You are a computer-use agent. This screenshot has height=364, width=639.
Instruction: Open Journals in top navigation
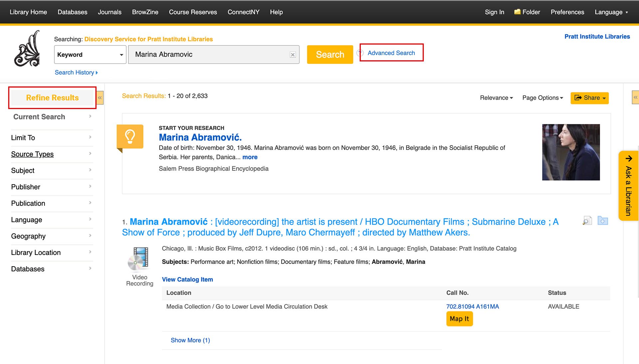tap(109, 12)
